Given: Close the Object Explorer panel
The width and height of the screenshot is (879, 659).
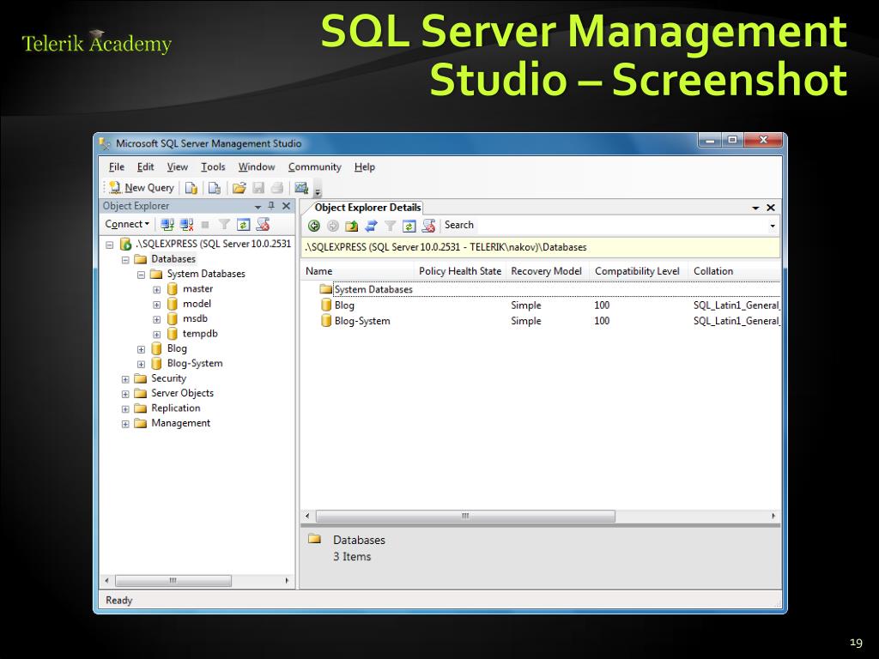Looking at the screenshot, I should coord(286,206).
